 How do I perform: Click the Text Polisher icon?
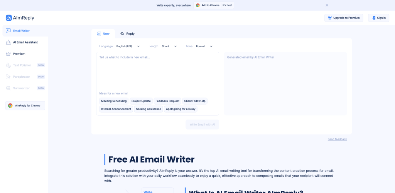coord(8,65)
